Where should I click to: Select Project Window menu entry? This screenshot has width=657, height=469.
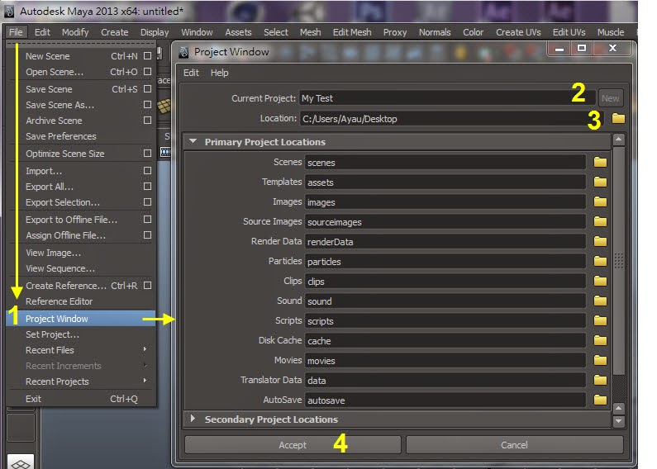point(81,319)
